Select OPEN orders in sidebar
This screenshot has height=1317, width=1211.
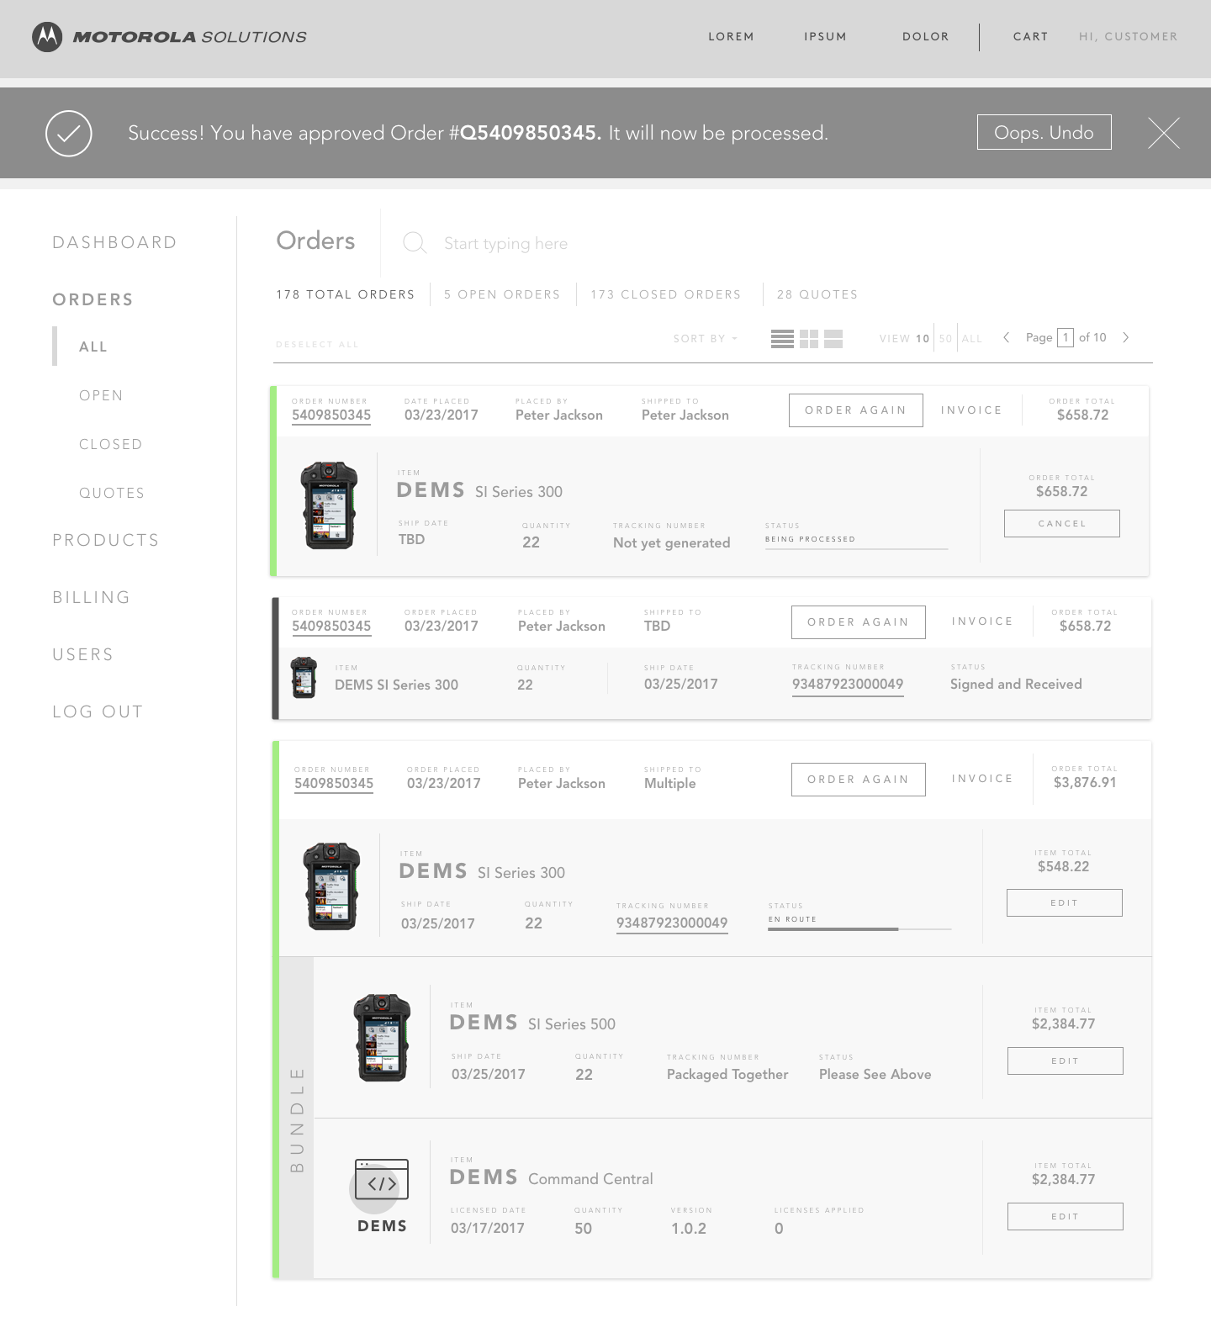[101, 395]
